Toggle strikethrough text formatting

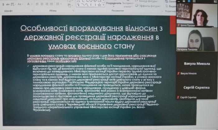point(7,4)
